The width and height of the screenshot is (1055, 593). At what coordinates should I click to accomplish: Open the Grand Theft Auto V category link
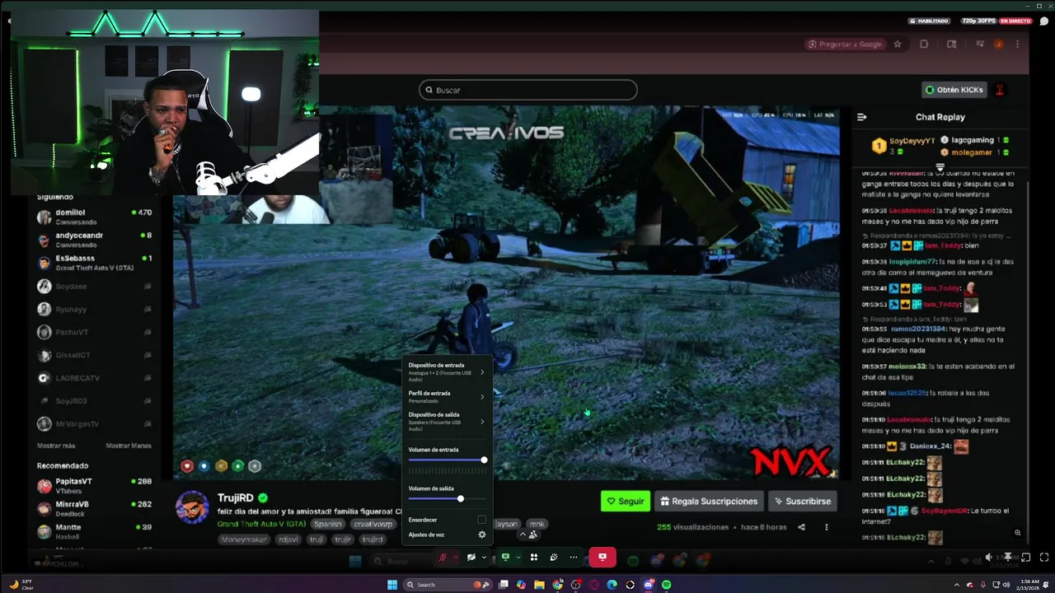[x=261, y=524]
